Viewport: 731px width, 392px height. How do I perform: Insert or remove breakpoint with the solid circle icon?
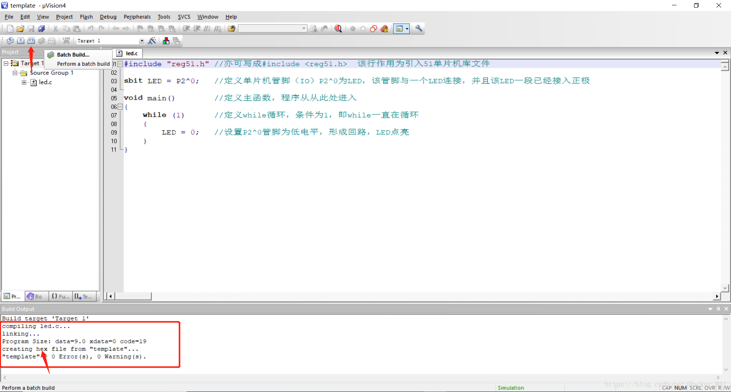[x=353, y=29]
